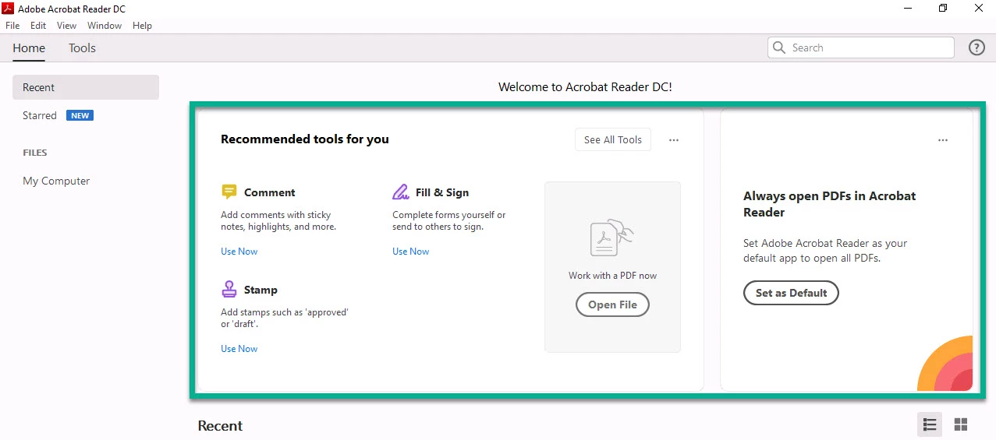Open the Edit menu
The height and width of the screenshot is (440, 996).
[38, 26]
